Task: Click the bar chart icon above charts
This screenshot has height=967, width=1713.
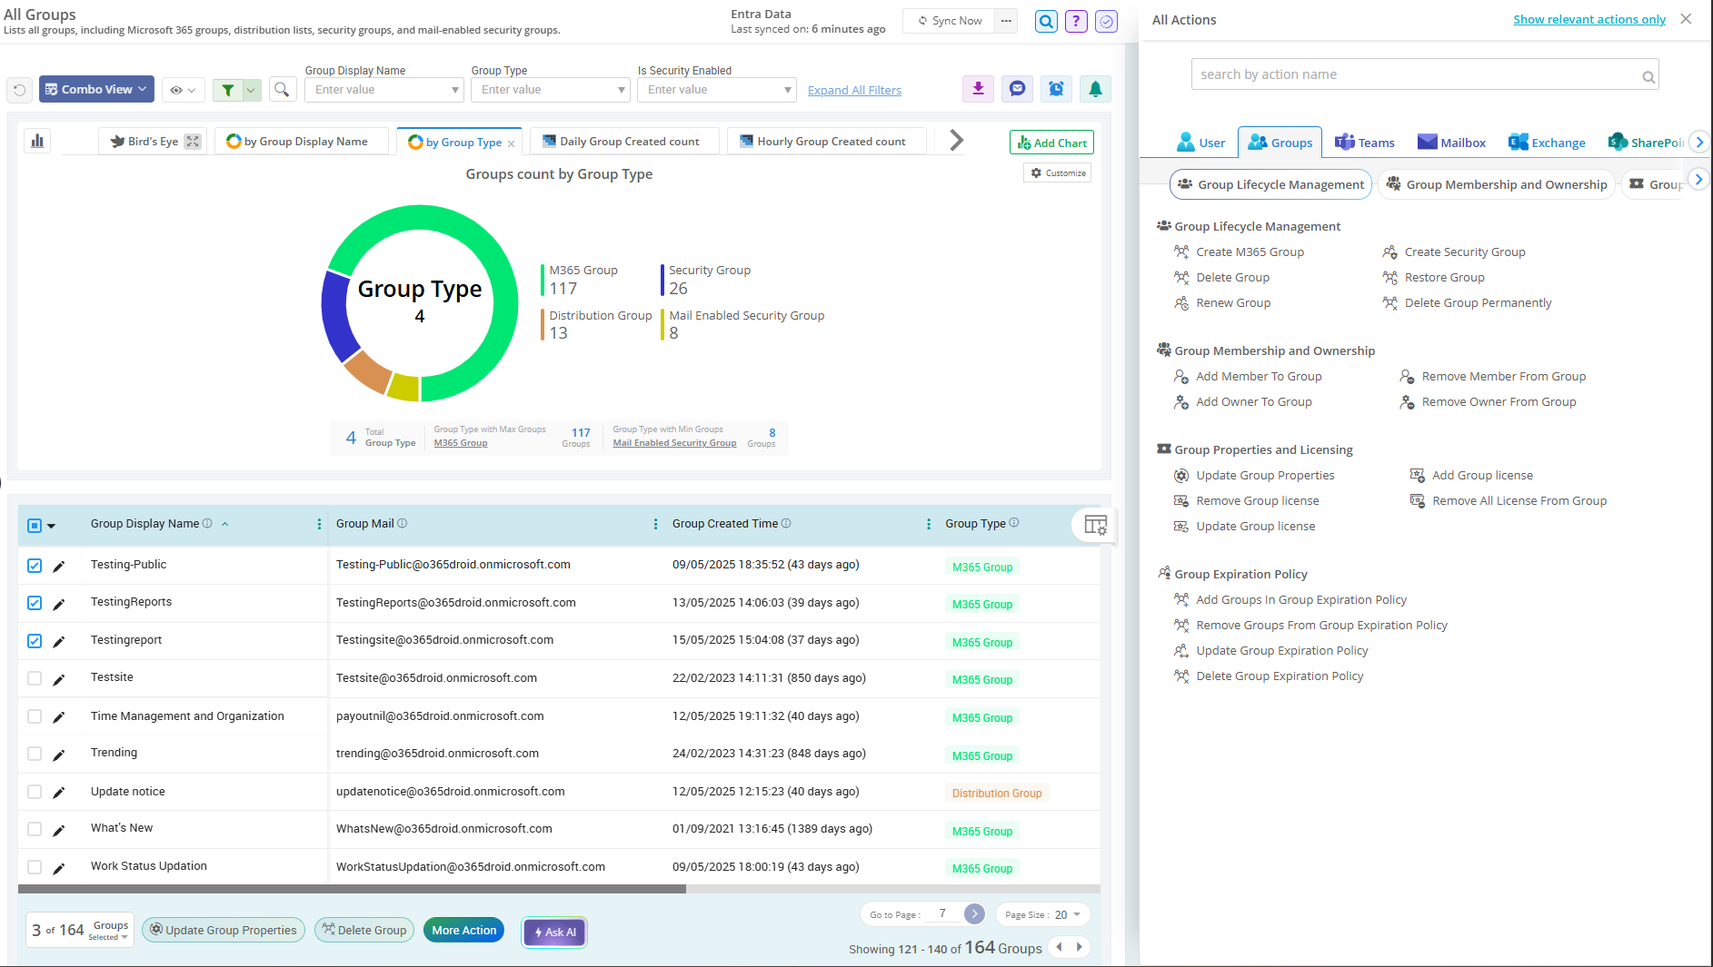Action: pyautogui.click(x=37, y=141)
